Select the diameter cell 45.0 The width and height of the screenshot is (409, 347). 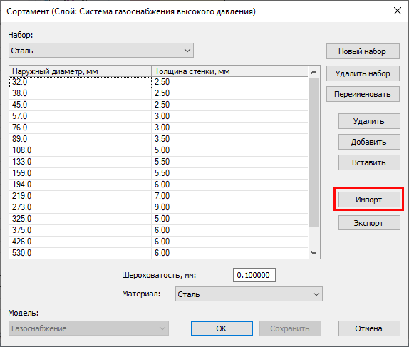coord(81,105)
